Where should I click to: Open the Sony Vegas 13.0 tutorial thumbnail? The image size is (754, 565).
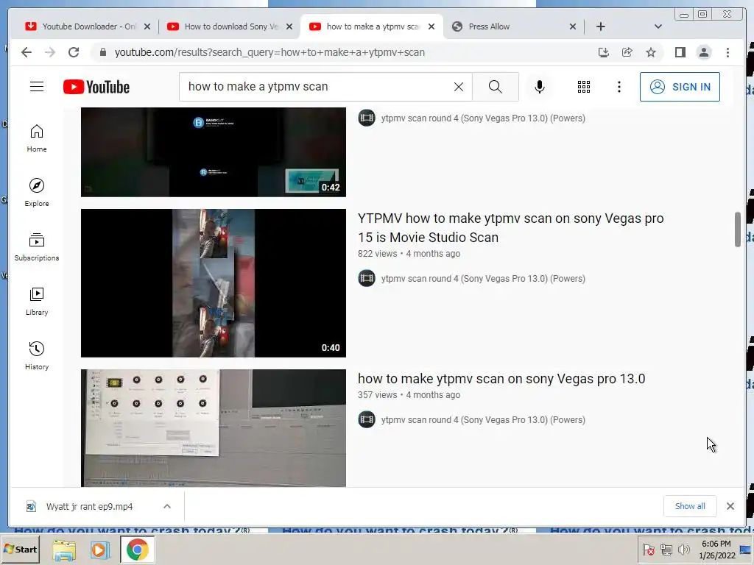[214, 428]
